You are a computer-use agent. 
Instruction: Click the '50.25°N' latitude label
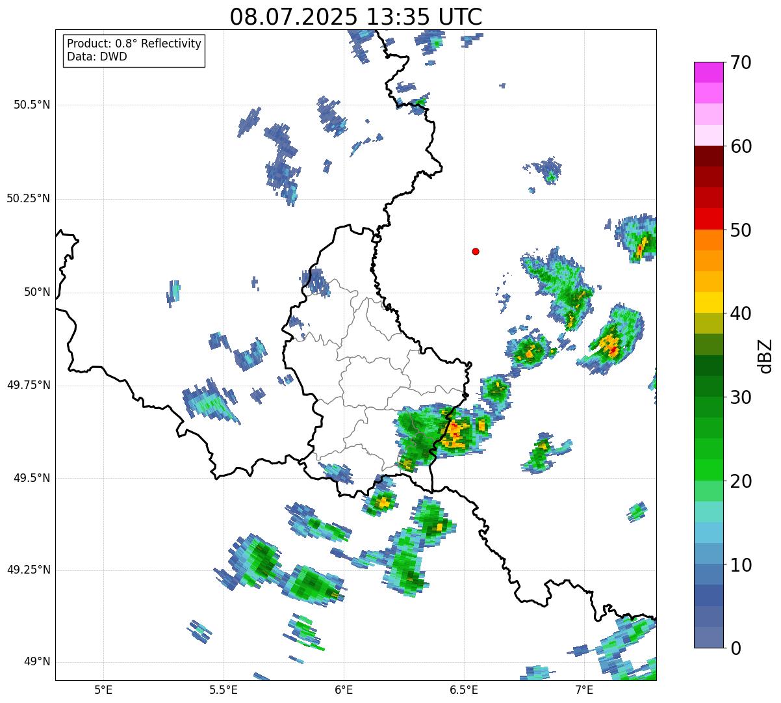tap(28, 198)
